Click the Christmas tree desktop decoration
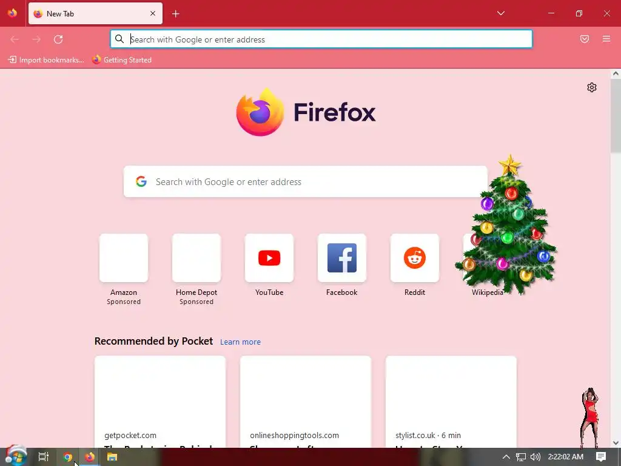 [506, 225]
